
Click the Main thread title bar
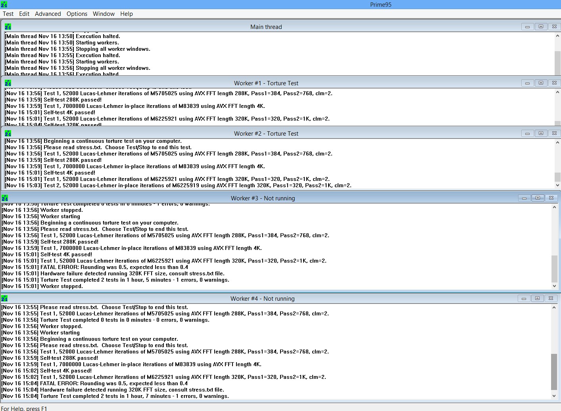pos(266,27)
